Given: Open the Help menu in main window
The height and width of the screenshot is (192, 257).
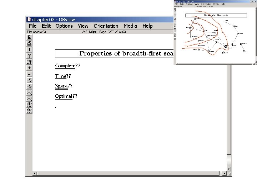Looking at the screenshot, I should click(147, 26).
